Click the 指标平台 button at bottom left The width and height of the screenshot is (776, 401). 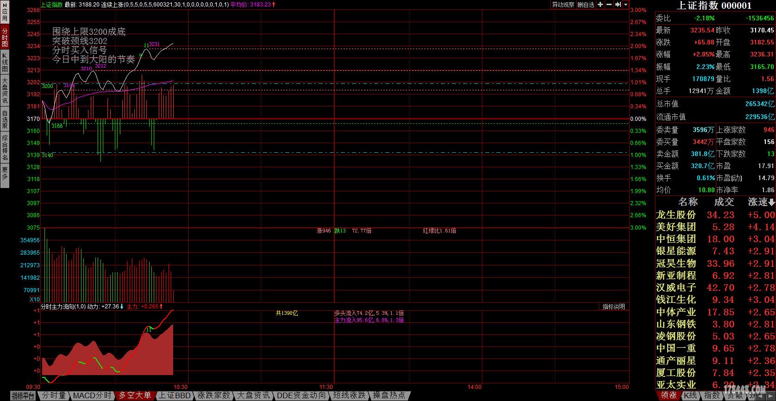(23, 395)
